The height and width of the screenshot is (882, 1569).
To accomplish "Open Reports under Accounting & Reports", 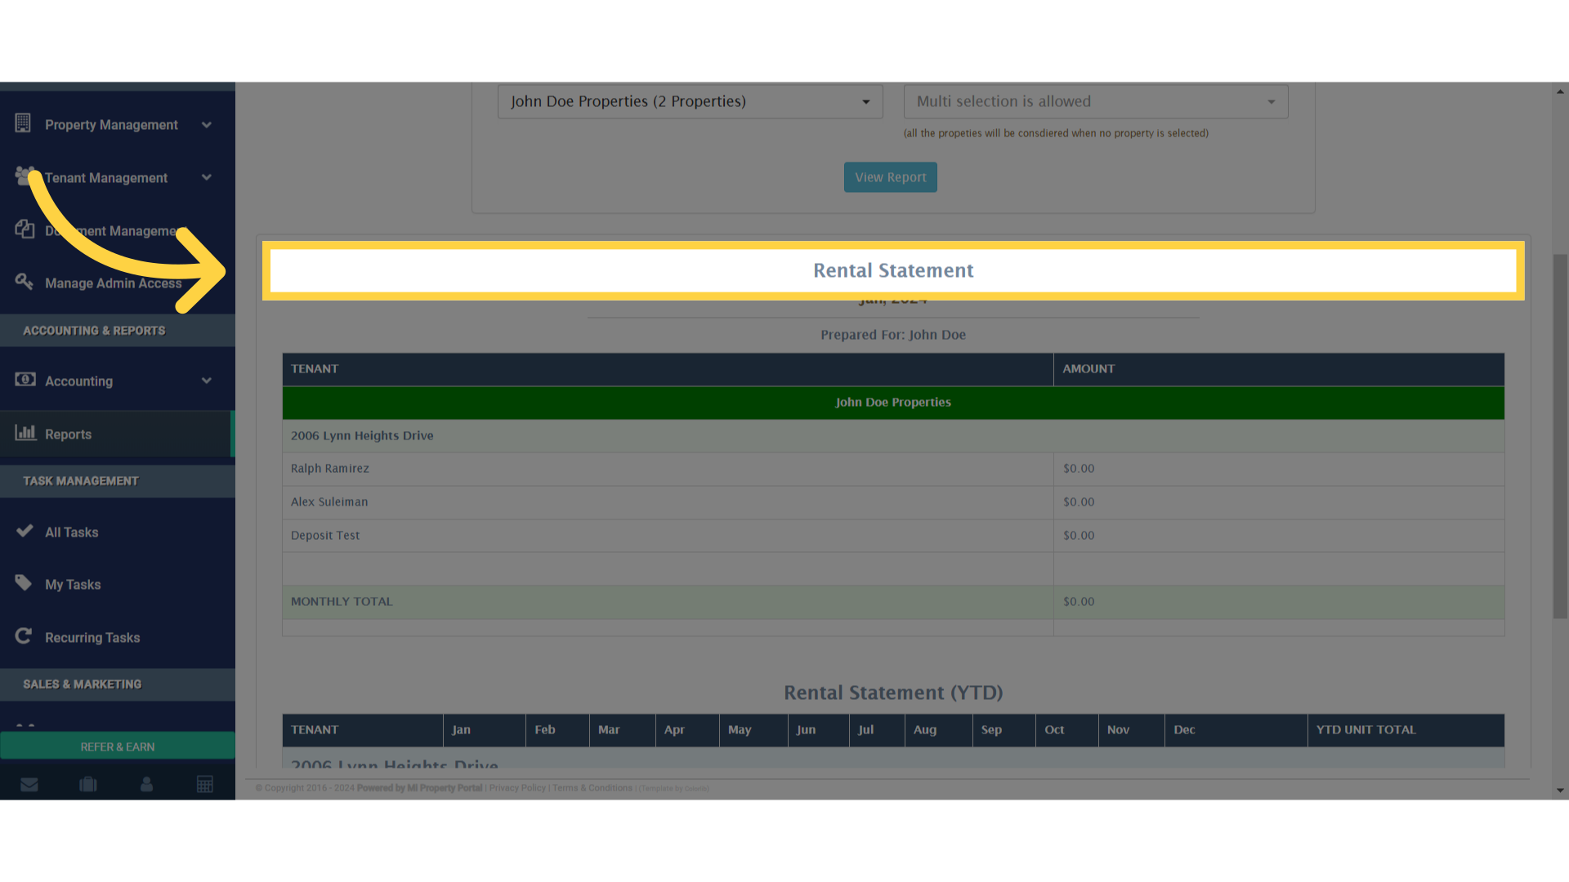I will click(x=69, y=434).
